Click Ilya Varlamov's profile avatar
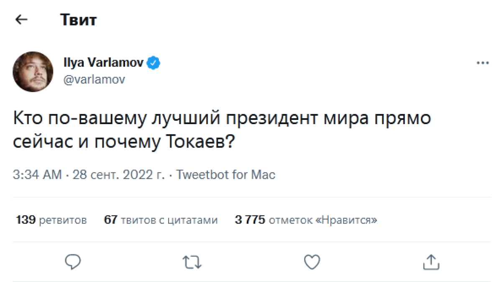502x282 pixels. (x=33, y=71)
